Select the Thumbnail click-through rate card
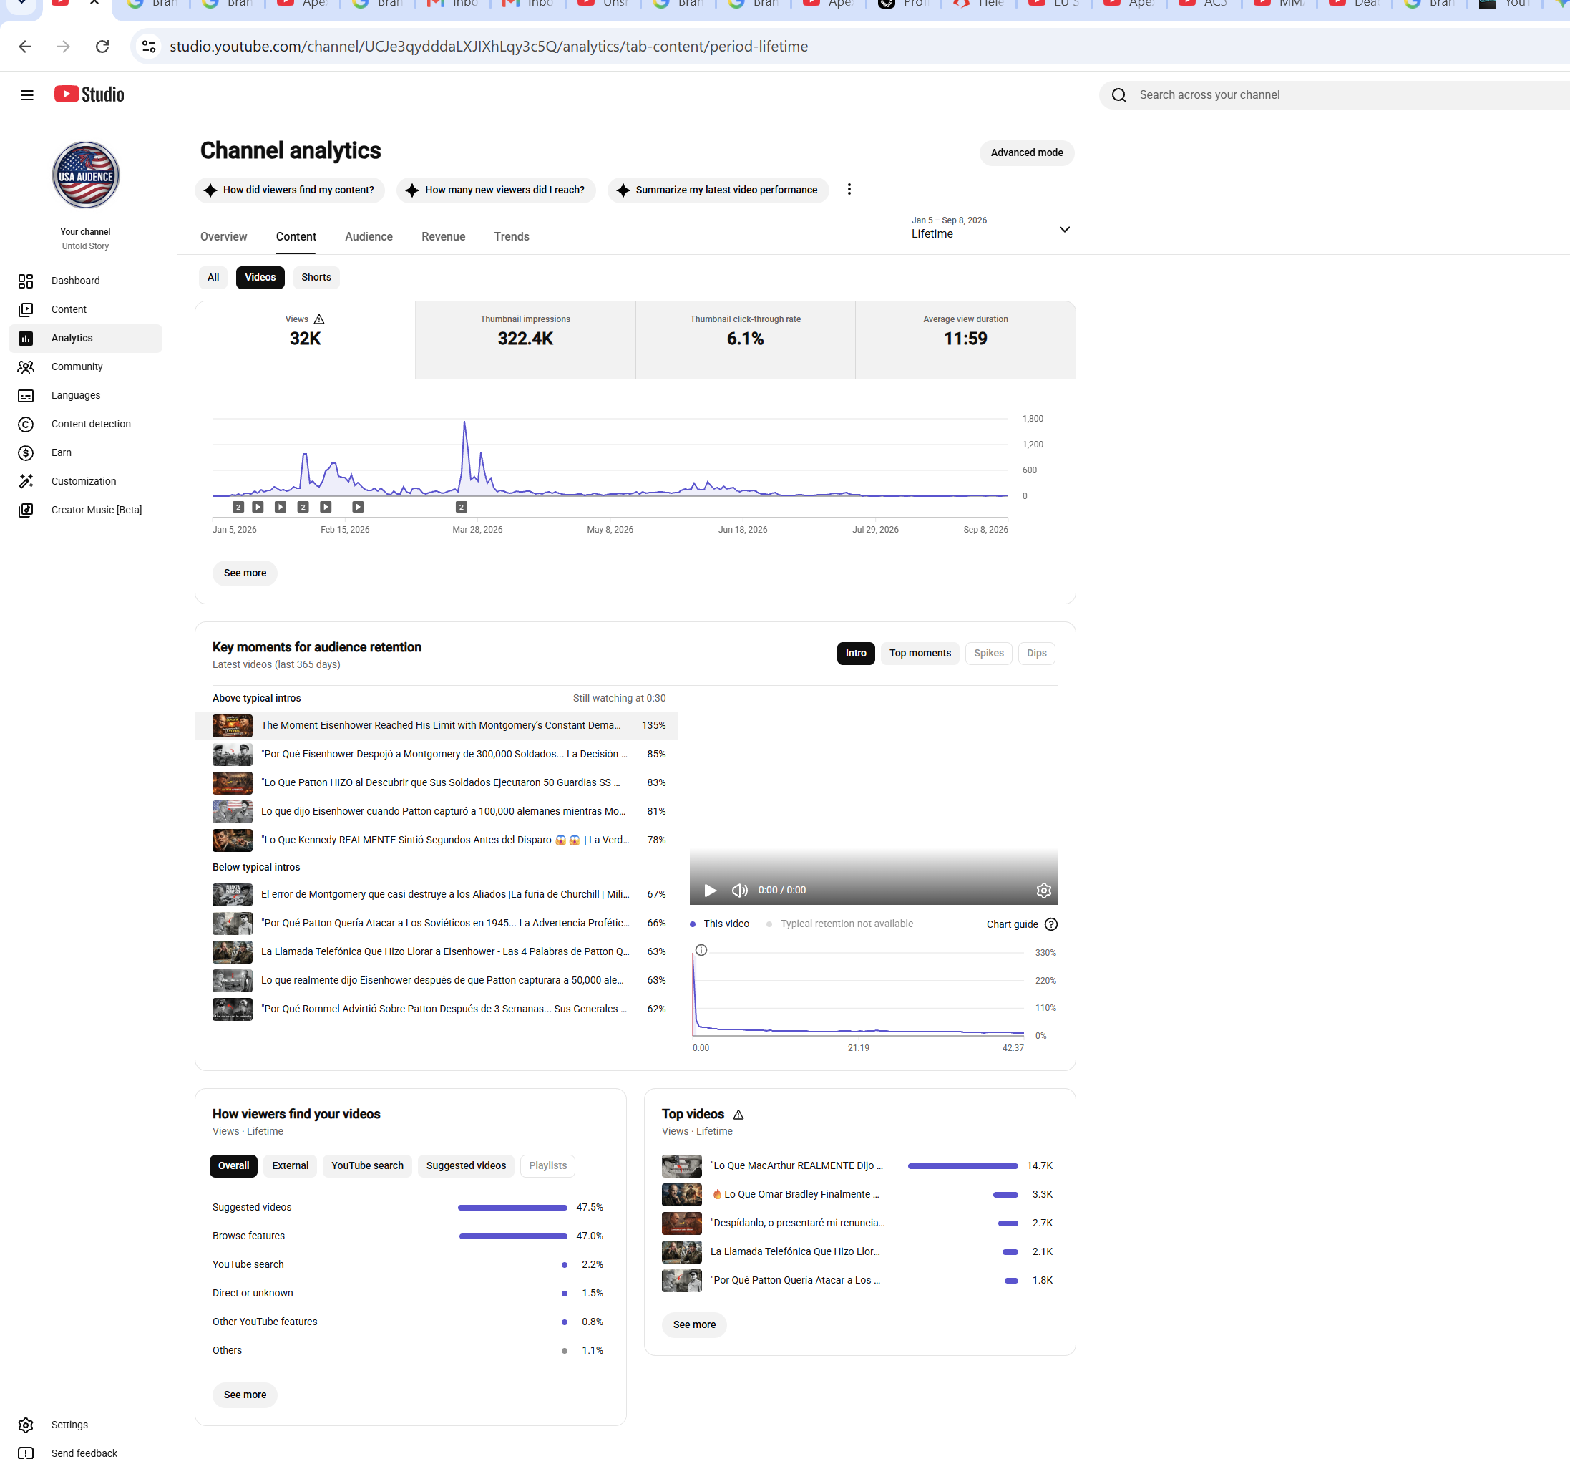This screenshot has height=1459, width=1570. (x=745, y=340)
